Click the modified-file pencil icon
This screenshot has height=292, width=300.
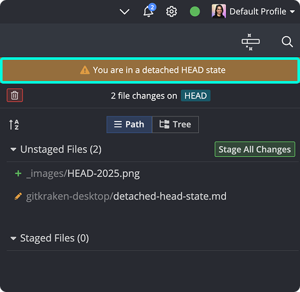tap(18, 196)
